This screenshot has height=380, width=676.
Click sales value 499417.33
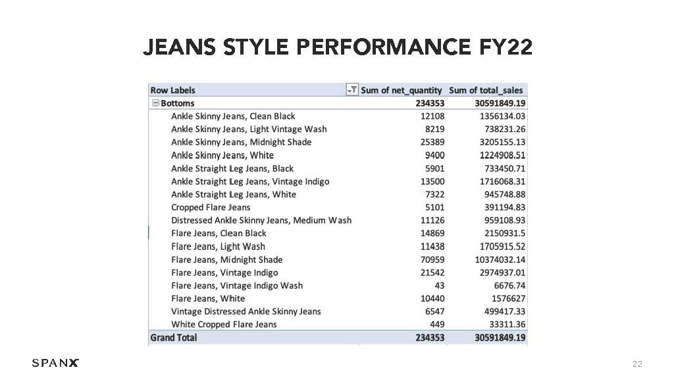505,312
